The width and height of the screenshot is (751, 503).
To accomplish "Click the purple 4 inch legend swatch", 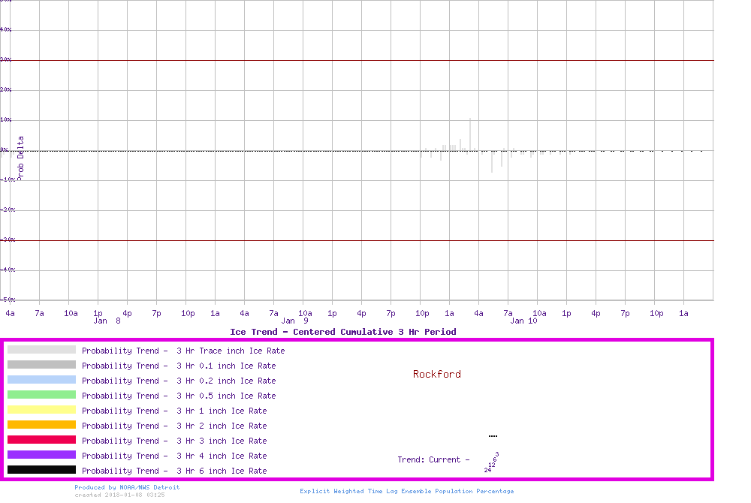I will pyautogui.click(x=41, y=455).
